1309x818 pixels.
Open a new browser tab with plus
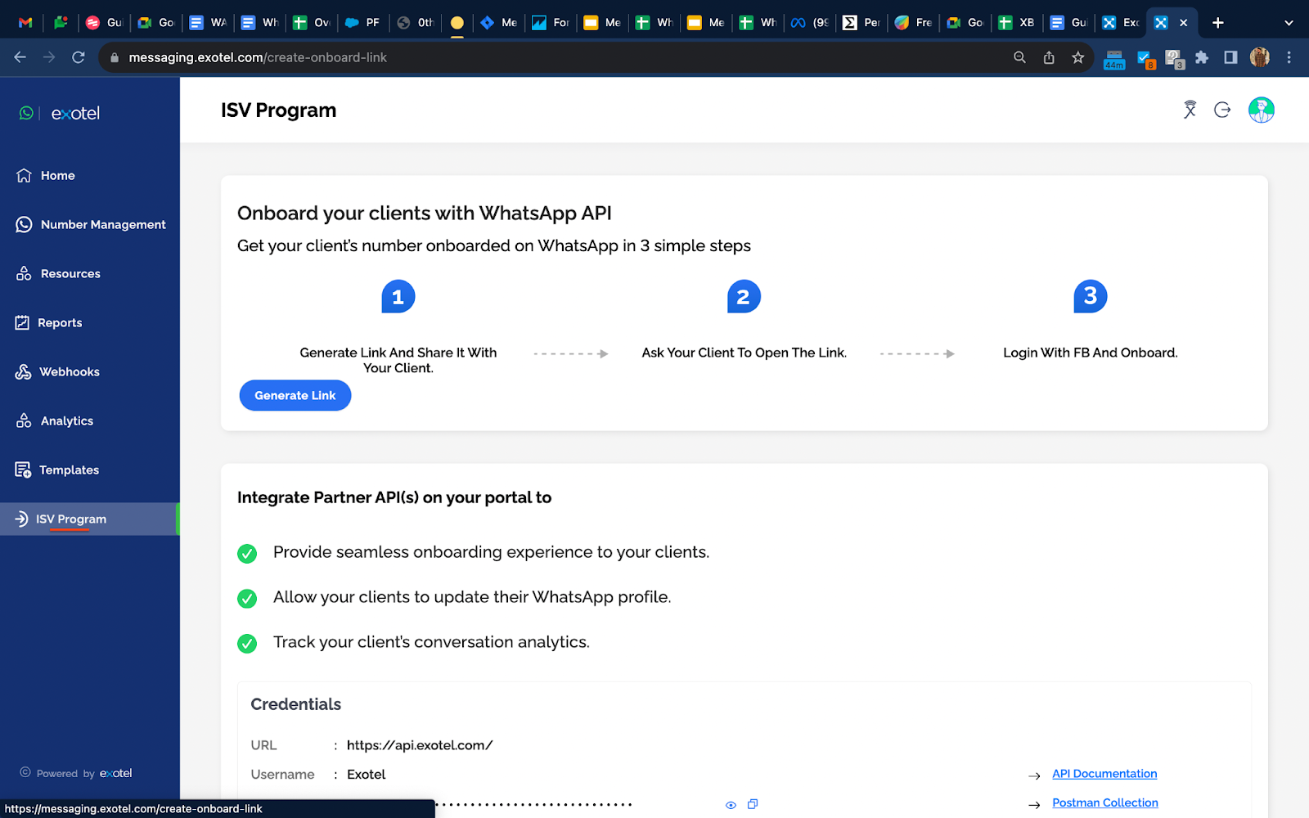[1217, 23]
